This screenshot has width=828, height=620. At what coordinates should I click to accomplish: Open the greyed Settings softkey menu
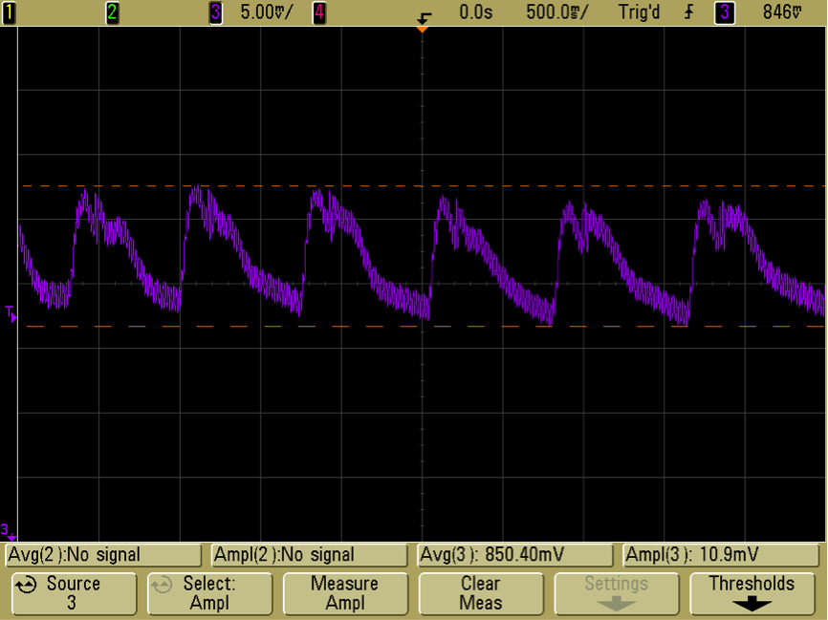(617, 593)
